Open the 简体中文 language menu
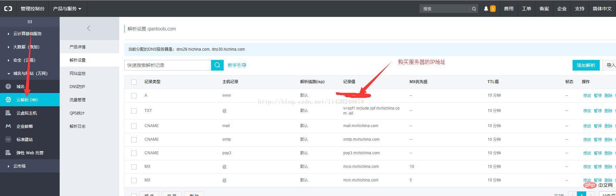Screen dimensions: 616x196 602,9
